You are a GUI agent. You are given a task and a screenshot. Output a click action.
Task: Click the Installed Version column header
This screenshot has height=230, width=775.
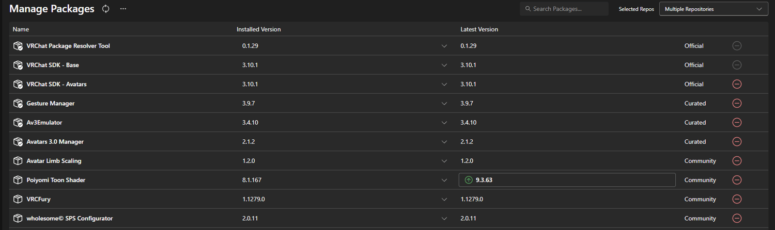(258, 29)
